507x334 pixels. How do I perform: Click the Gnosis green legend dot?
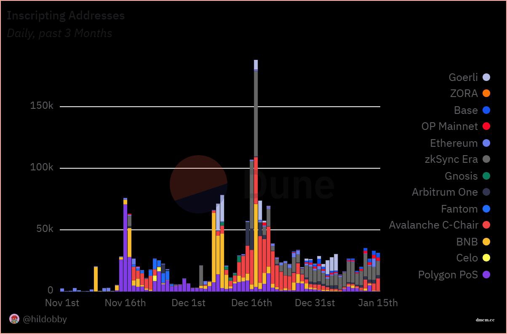(x=486, y=176)
